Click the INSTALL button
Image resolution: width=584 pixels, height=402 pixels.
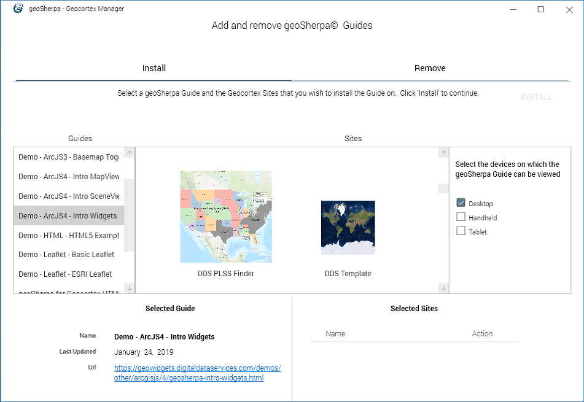coord(536,97)
